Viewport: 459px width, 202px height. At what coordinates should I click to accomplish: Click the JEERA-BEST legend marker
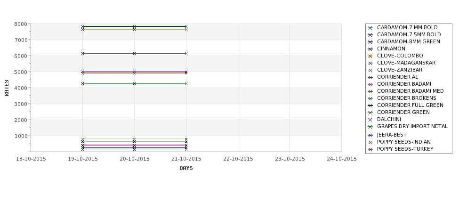click(370, 135)
